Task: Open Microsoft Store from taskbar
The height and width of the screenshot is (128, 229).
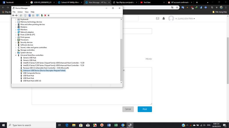Action: 81,125
